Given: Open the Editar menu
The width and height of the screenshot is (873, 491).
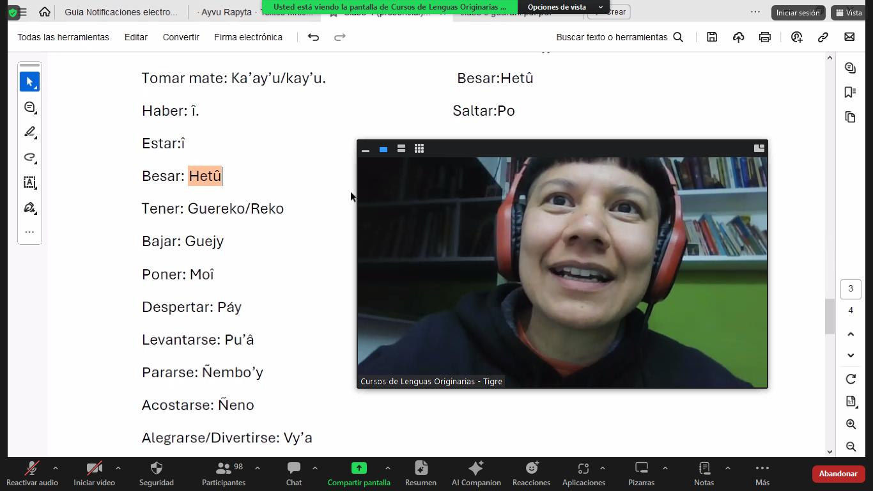Looking at the screenshot, I should tap(135, 37).
